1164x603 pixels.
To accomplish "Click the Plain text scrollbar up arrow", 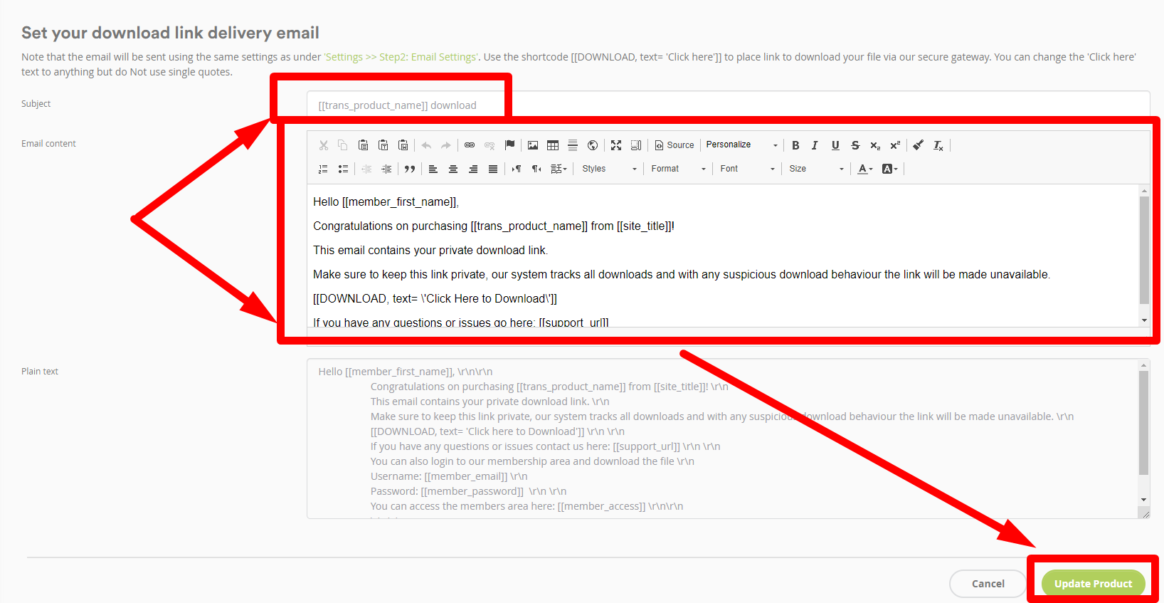I will [1144, 365].
